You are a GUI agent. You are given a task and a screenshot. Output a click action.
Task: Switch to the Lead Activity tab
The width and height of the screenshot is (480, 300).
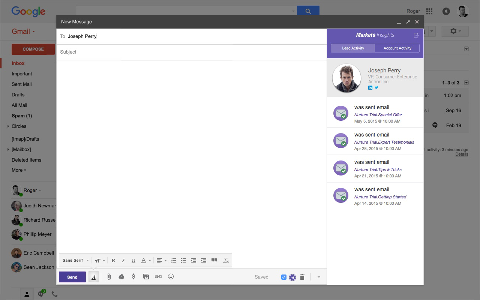point(353,48)
